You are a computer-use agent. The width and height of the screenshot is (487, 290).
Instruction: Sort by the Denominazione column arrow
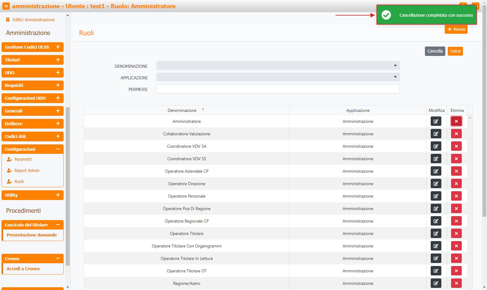coord(203,110)
